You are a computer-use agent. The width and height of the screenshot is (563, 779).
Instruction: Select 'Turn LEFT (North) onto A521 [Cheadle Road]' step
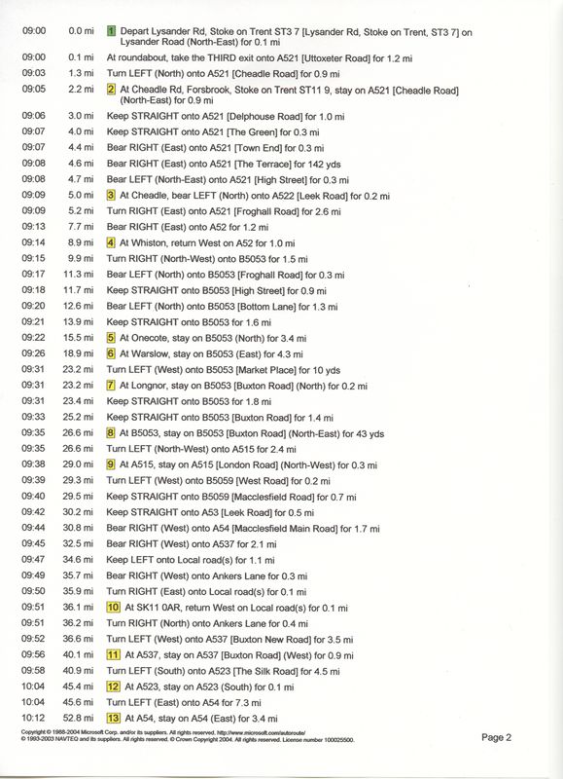coord(224,74)
